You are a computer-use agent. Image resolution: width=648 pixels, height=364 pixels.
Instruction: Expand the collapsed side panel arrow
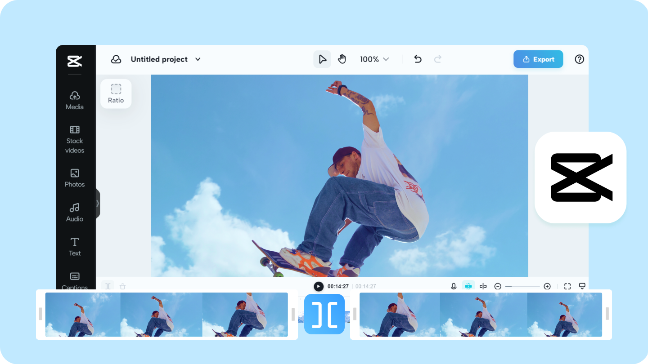[98, 204]
